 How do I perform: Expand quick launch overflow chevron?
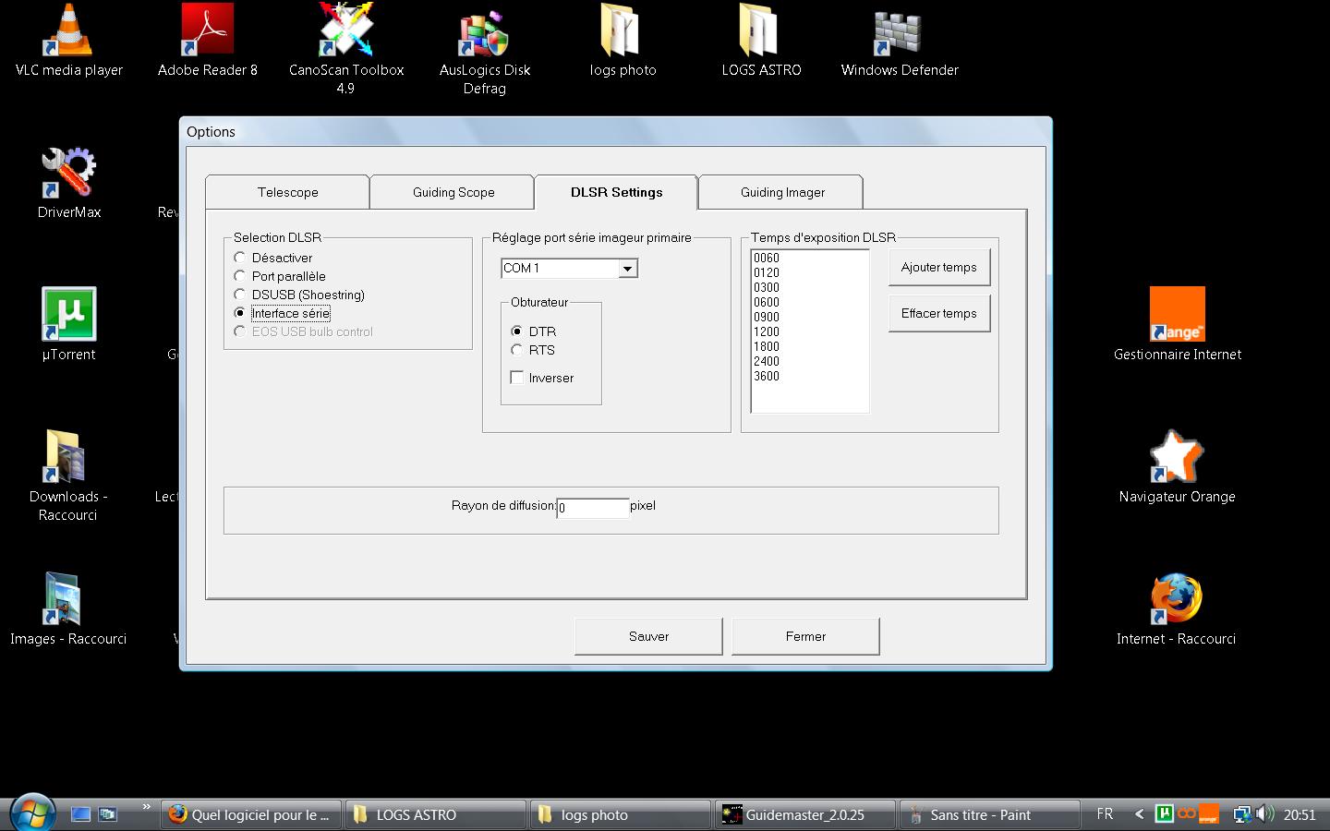(x=146, y=807)
